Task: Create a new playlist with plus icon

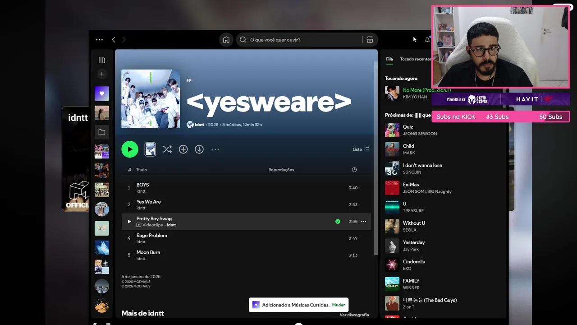Action: point(102,74)
